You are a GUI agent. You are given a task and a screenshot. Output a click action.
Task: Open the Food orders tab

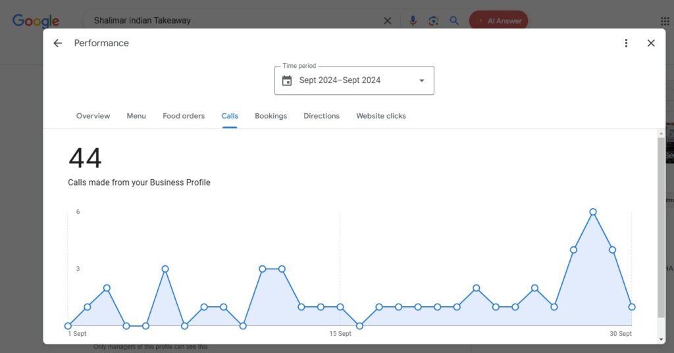pos(184,116)
